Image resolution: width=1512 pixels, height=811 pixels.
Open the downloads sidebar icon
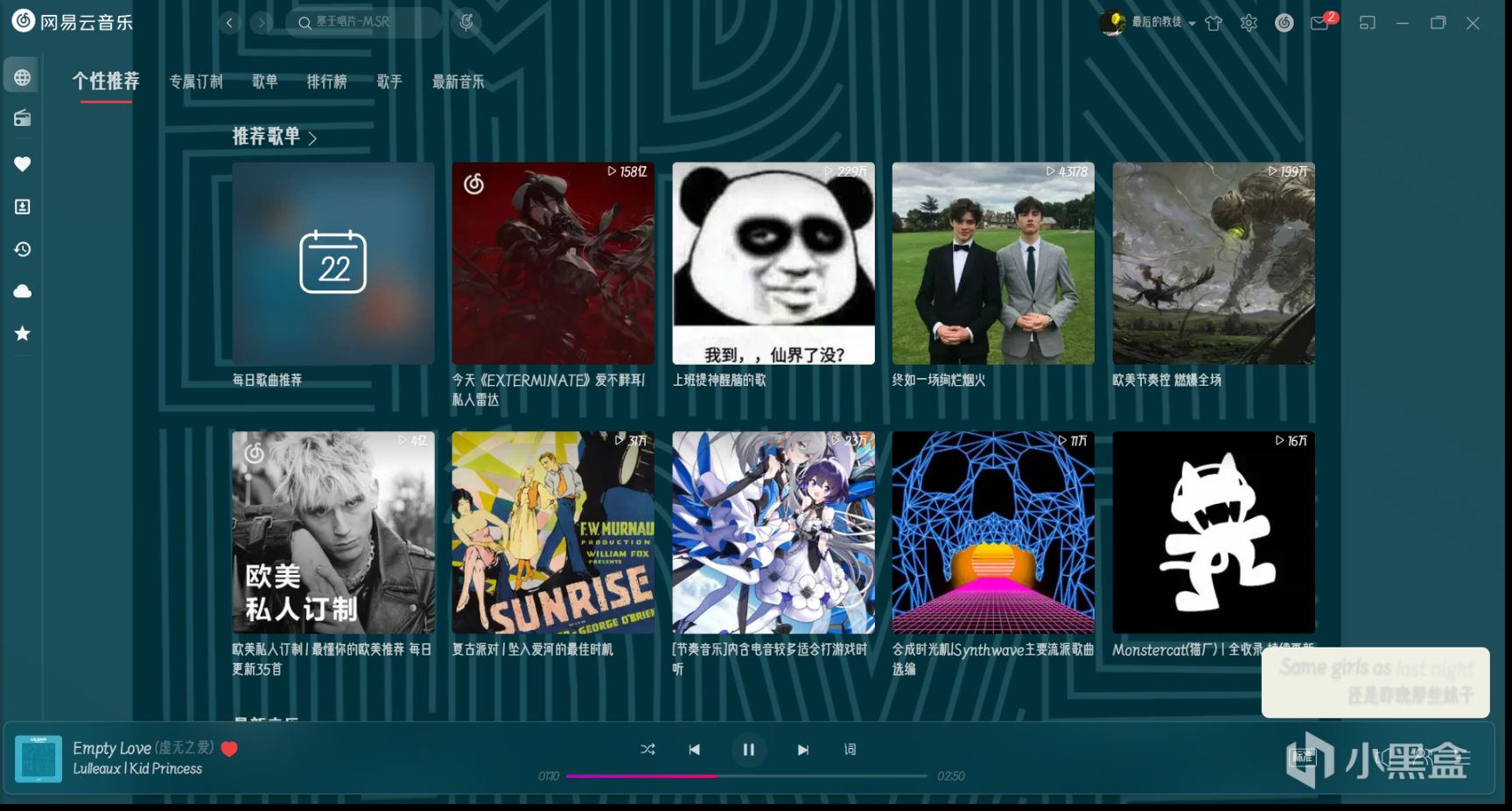[x=23, y=206]
